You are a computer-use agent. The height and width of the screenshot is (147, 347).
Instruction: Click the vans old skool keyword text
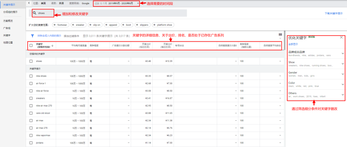point(43,113)
